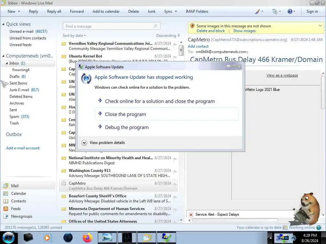
Task: Collapse the Computernewb account tree
Action: click(x=3, y=56)
